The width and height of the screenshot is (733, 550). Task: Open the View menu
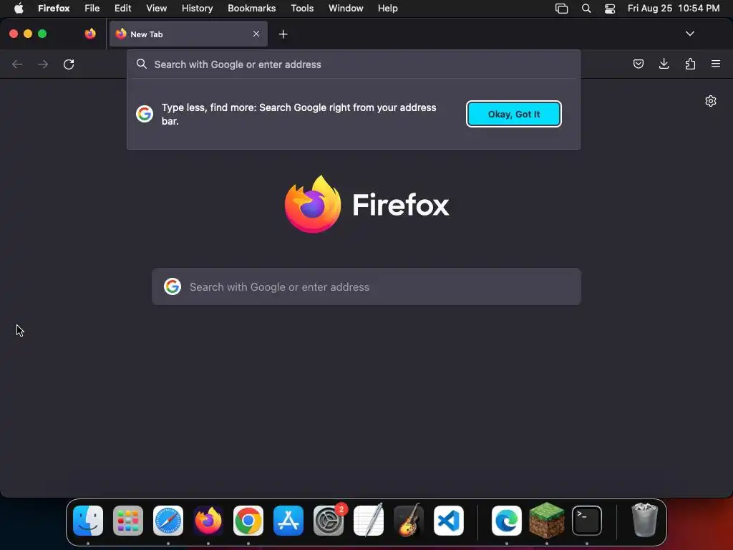point(156,9)
